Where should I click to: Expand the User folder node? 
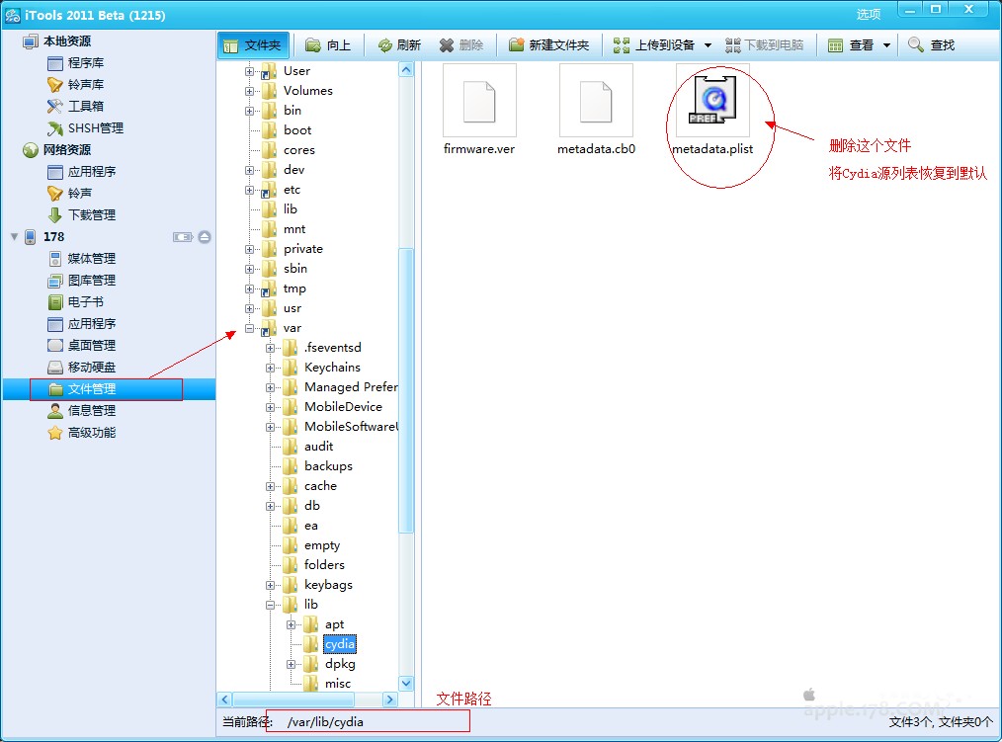249,71
